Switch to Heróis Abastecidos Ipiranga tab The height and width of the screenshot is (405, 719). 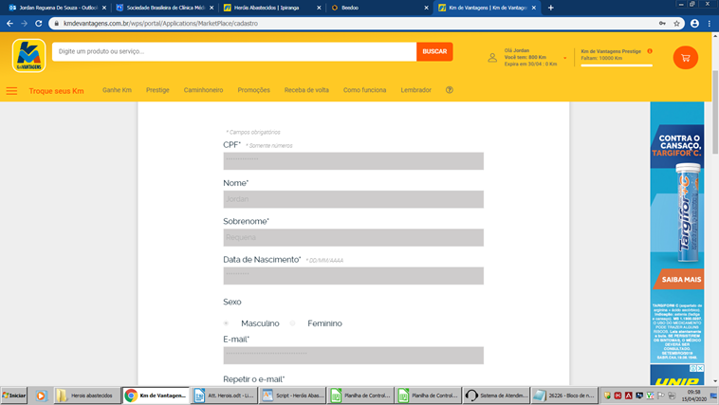pyautogui.click(x=271, y=8)
